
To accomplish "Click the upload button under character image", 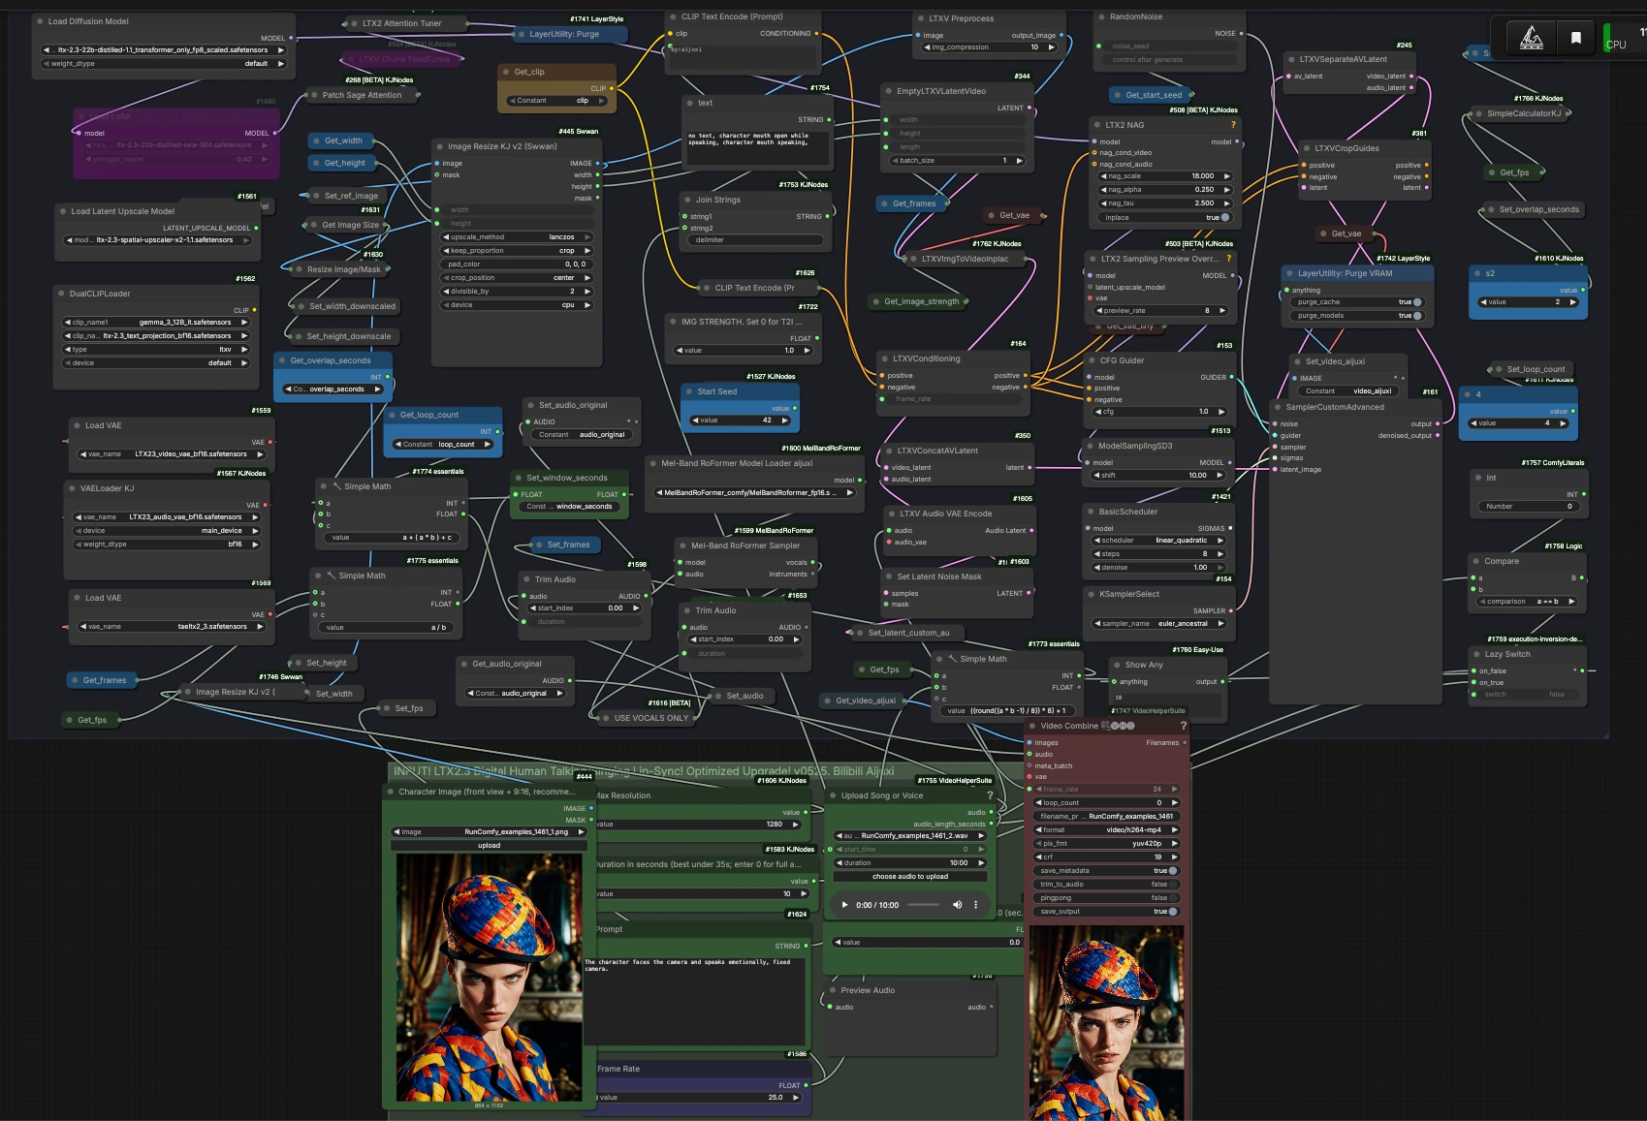I will (489, 846).
